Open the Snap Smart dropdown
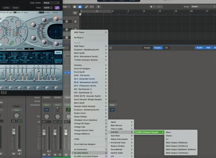The image size is (216, 158). click(203, 7)
